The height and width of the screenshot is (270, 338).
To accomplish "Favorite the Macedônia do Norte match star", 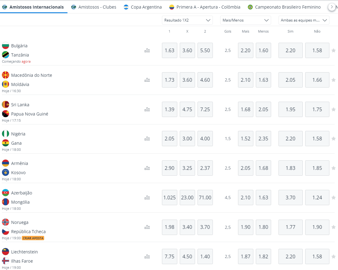I will pos(333,80).
